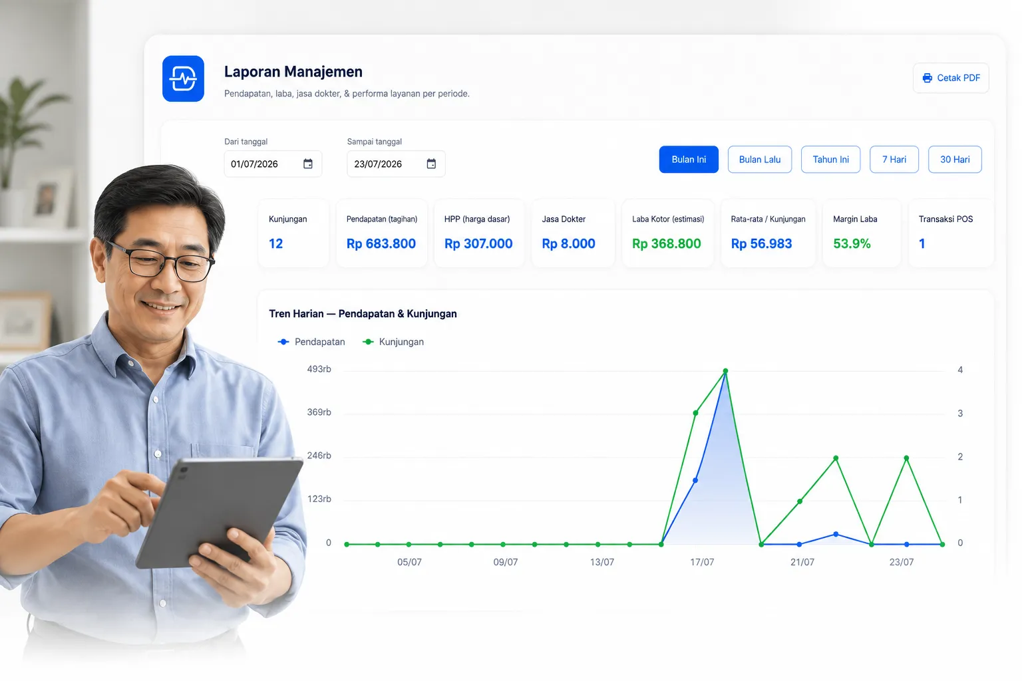Click the Transaksi POS card label
Viewport: 1022px width, 681px height.
[945, 219]
